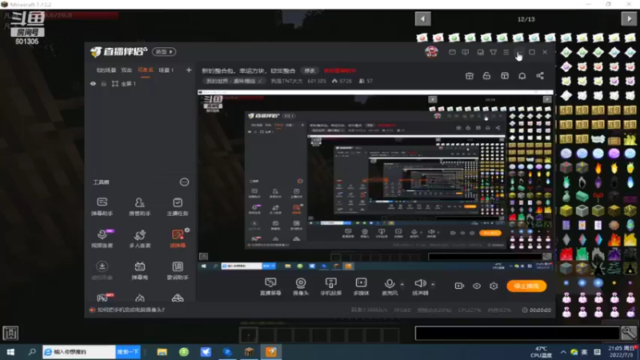Click the Windows Start button

10,352
